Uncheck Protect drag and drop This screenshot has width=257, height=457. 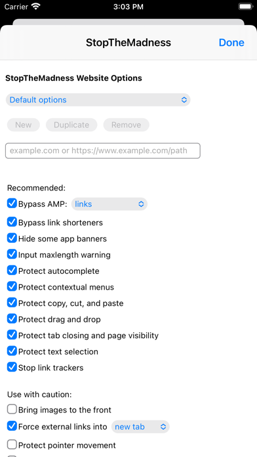point(12,319)
